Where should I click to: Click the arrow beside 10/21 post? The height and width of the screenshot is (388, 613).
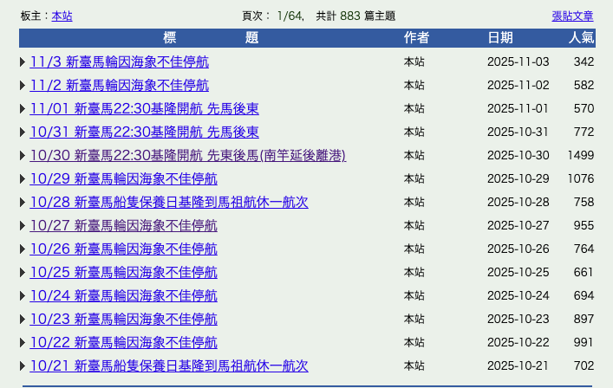coord(23,366)
